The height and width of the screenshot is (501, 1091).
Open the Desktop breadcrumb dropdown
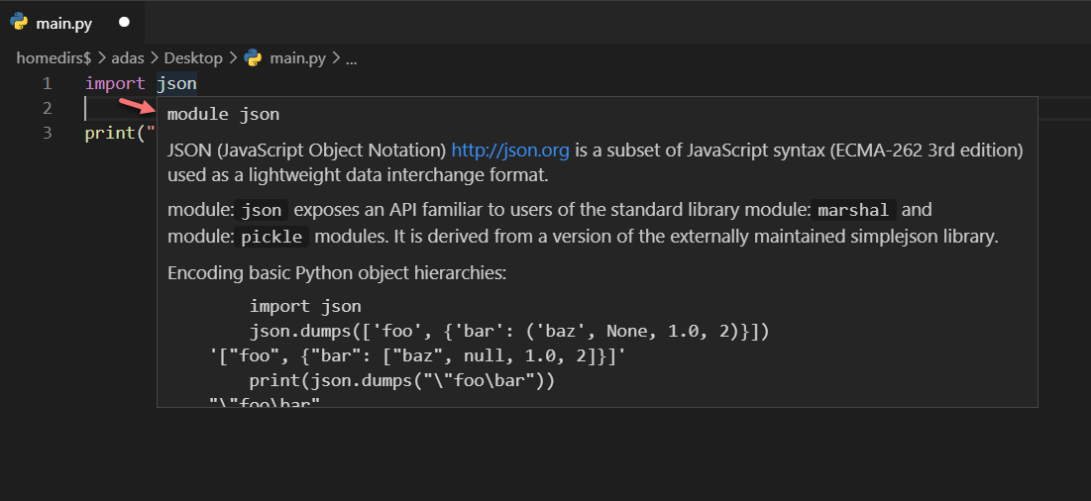193,58
